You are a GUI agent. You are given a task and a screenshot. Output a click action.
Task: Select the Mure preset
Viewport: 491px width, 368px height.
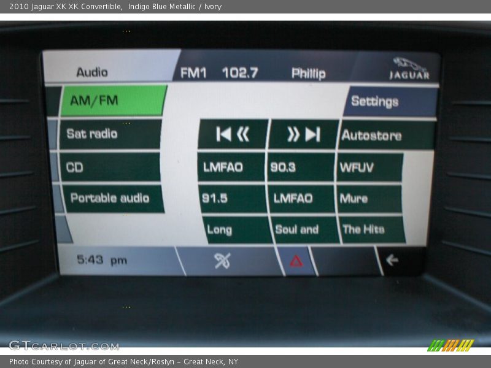coord(369,198)
